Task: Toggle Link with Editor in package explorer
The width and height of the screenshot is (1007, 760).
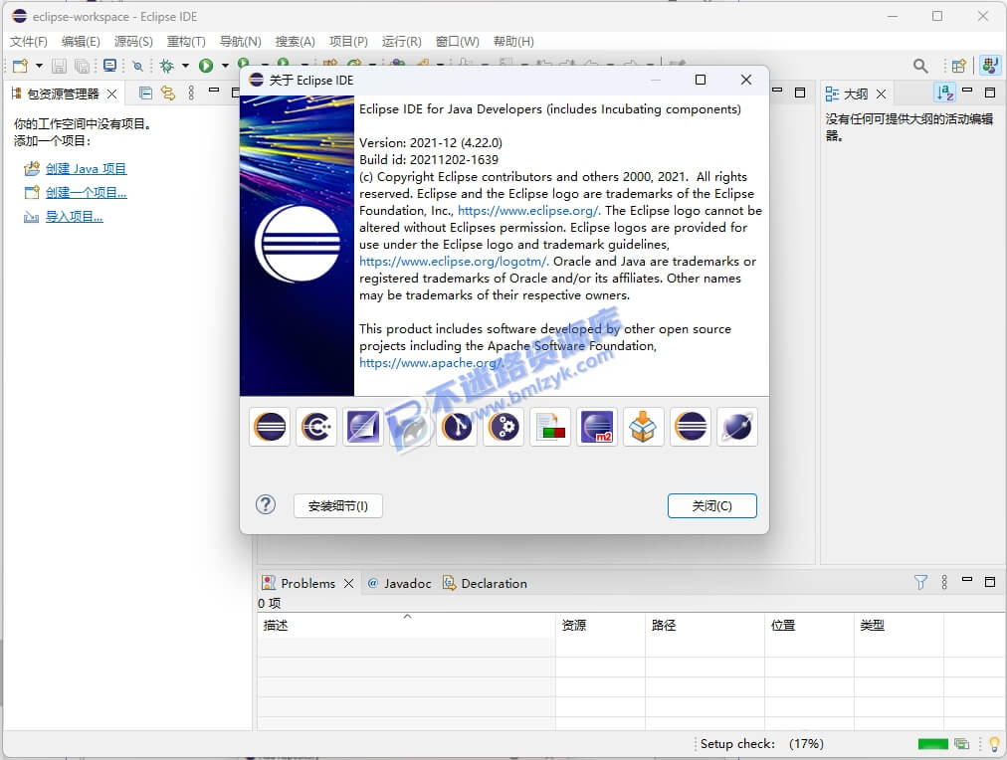Action: coord(168,94)
